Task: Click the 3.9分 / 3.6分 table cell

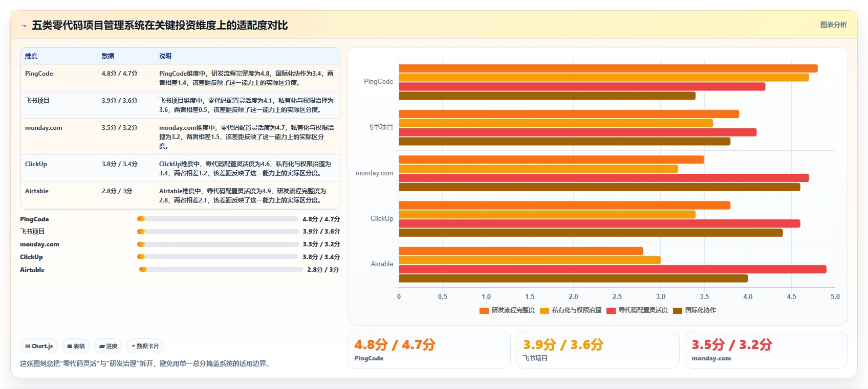Action: click(x=119, y=101)
